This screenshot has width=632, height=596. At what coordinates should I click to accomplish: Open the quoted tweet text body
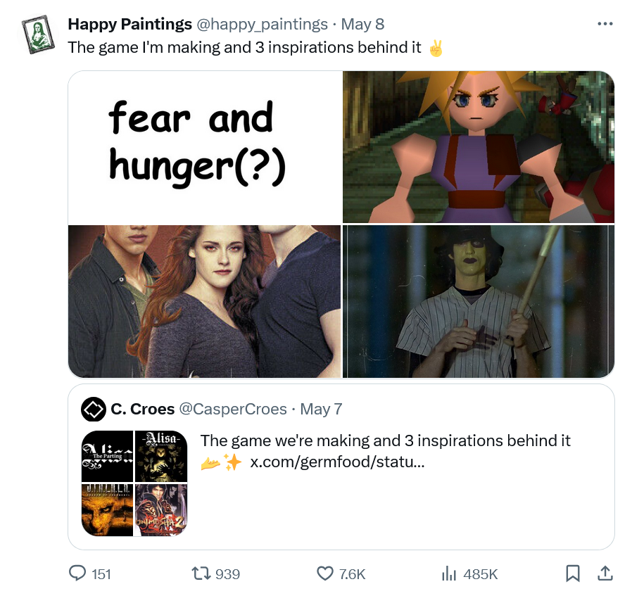(385, 441)
